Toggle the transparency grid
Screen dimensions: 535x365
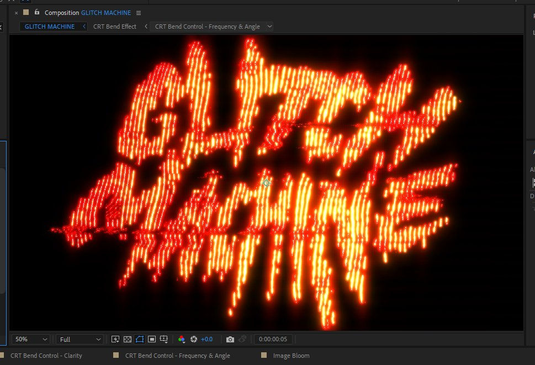(128, 339)
